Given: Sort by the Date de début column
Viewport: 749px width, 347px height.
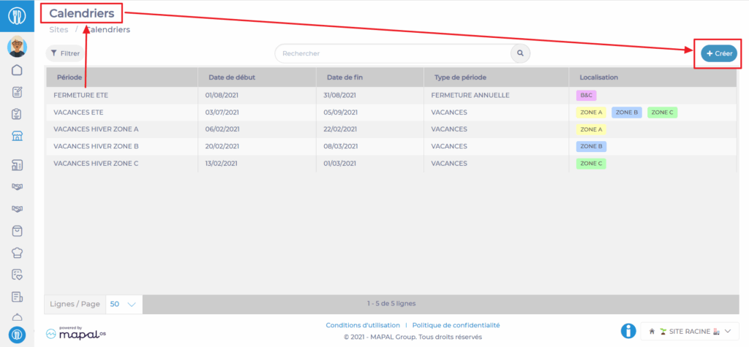Looking at the screenshot, I should [x=232, y=77].
